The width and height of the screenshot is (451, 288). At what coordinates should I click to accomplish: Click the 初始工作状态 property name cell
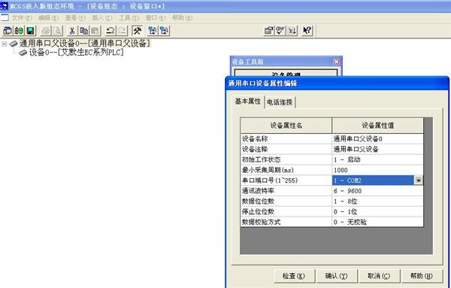click(286, 159)
